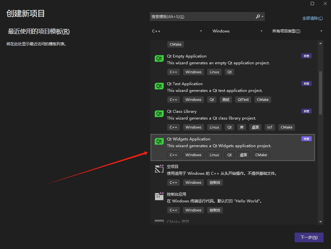
Task: Click the 最近使用的项目模板 heading
Action: 39,31
